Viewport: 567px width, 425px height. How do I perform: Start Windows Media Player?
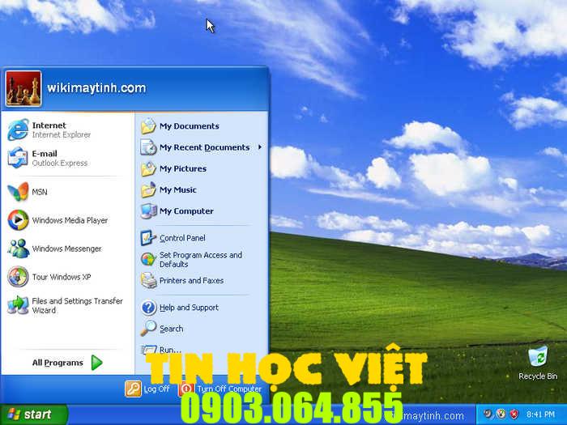[x=57, y=220]
